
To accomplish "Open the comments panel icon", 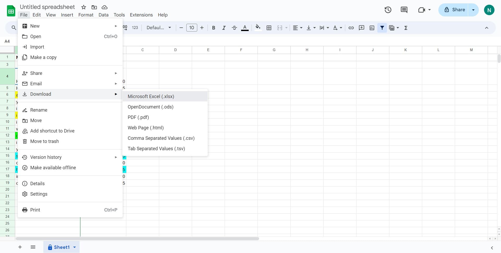I will pyautogui.click(x=404, y=10).
